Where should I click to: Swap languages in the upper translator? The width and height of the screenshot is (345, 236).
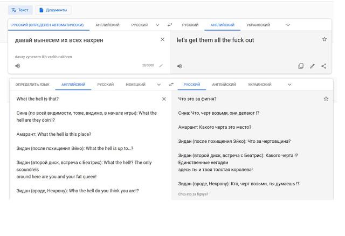tap(170, 25)
